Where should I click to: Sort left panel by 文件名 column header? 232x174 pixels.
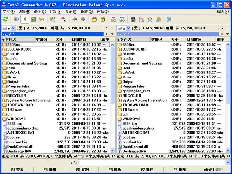(19, 39)
